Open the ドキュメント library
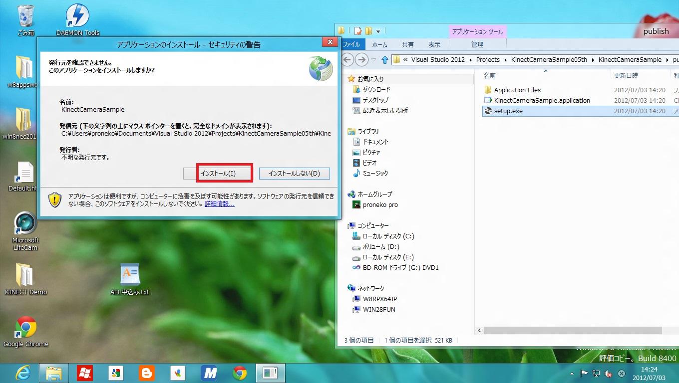 [375, 142]
